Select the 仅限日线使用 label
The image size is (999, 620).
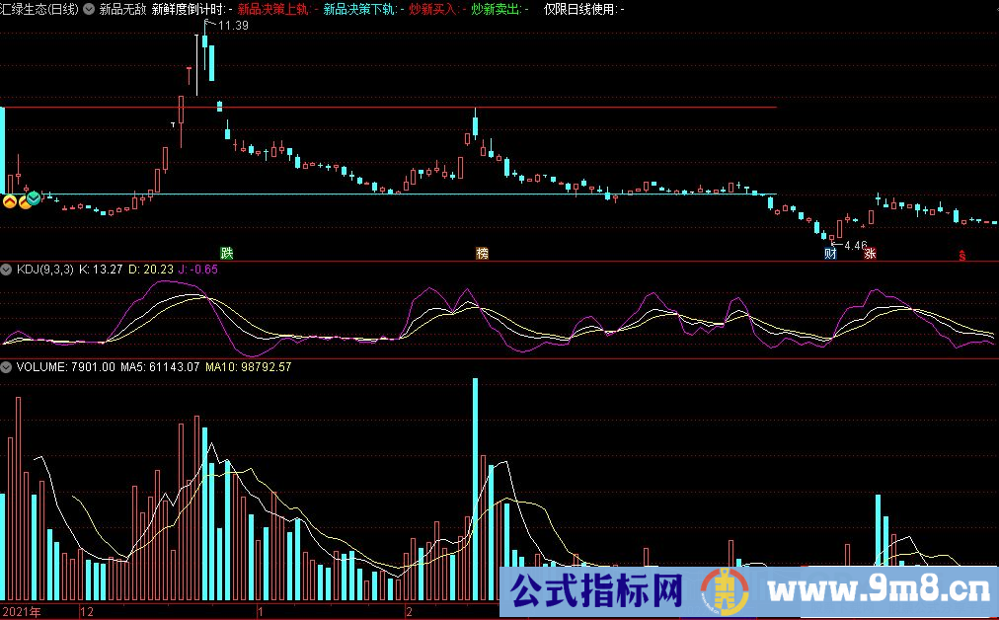click(x=579, y=9)
